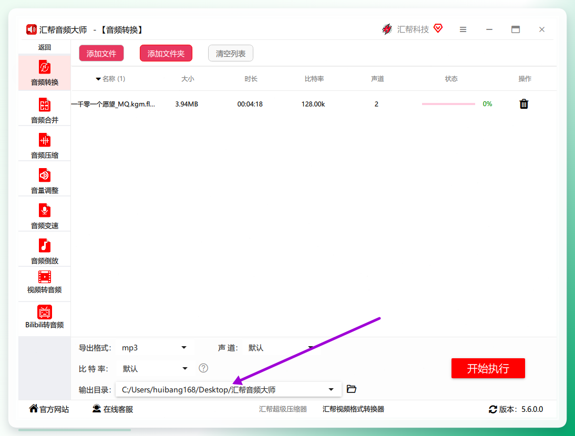Toggle sort arrow beside 名称 (1) header

tap(98, 79)
